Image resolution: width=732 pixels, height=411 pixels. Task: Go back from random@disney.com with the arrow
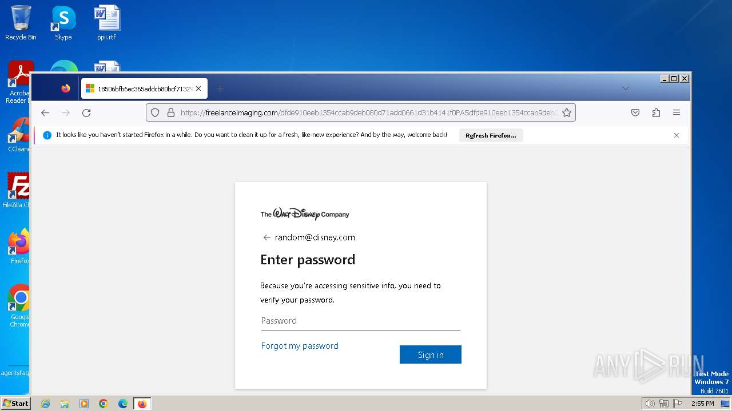coord(266,237)
